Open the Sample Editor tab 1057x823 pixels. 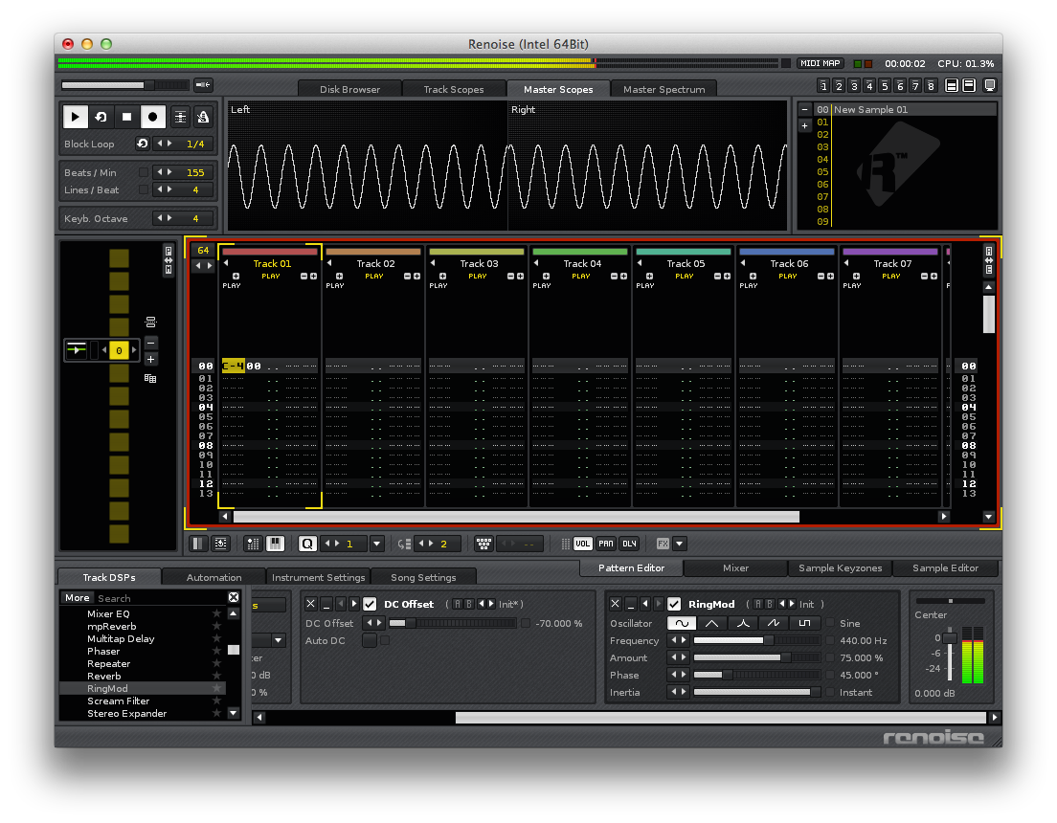tap(945, 567)
